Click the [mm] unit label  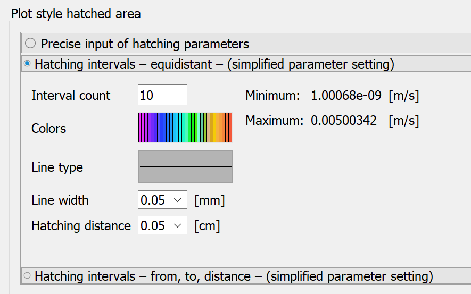pyautogui.click(x=209, y=200)
